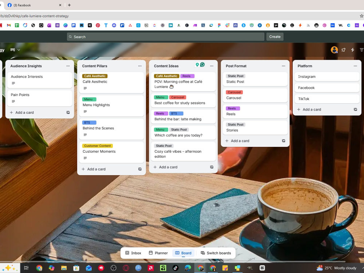Select the Board tab
The width and height of the screenshot is (364, 273).
point(183,253)
